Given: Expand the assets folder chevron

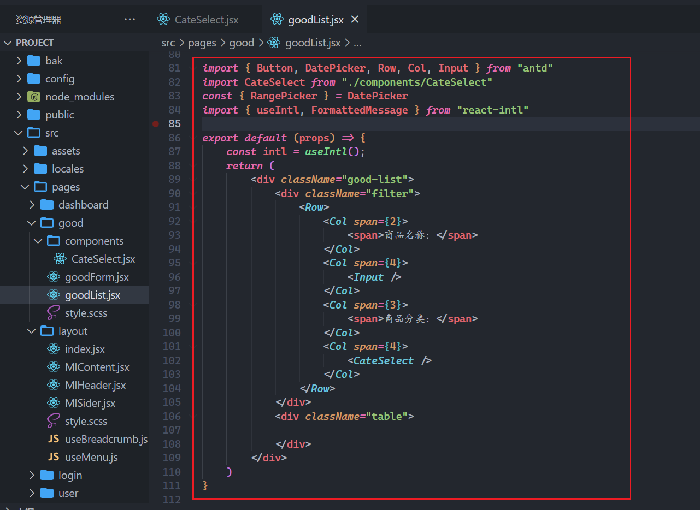Looking at the screenshot, I should 25,151.
